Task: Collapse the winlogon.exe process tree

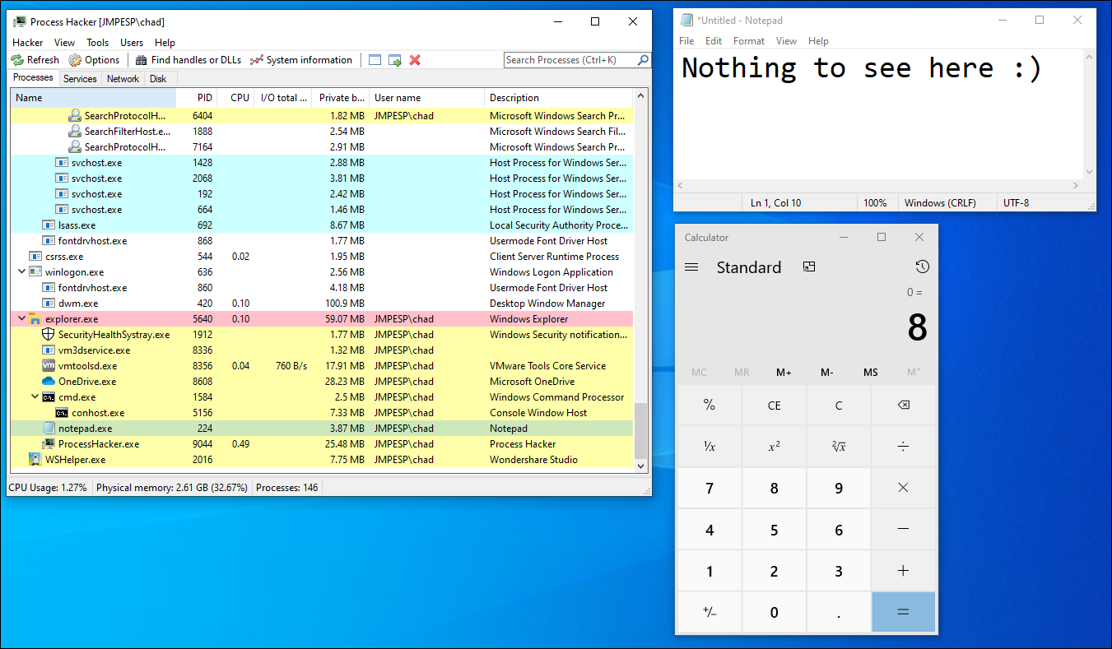Action: [x=22, y=272]
